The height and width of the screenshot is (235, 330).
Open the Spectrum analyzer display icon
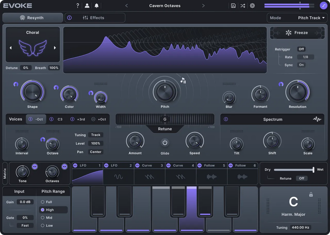317,119
